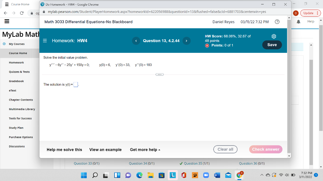Screen dimensions: 323x181
Task: Open Windows taskbar search
Action: point(95,175)
